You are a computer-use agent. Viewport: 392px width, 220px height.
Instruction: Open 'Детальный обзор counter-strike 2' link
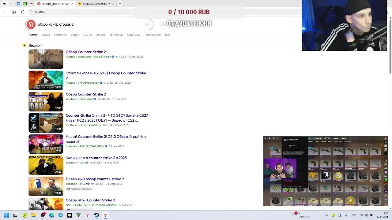pyautogui.click(x=95, y=179)
